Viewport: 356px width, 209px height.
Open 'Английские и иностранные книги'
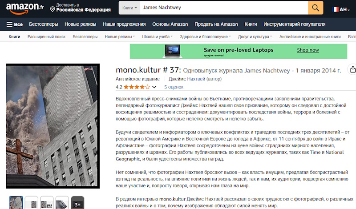click(x=310, y=36)
